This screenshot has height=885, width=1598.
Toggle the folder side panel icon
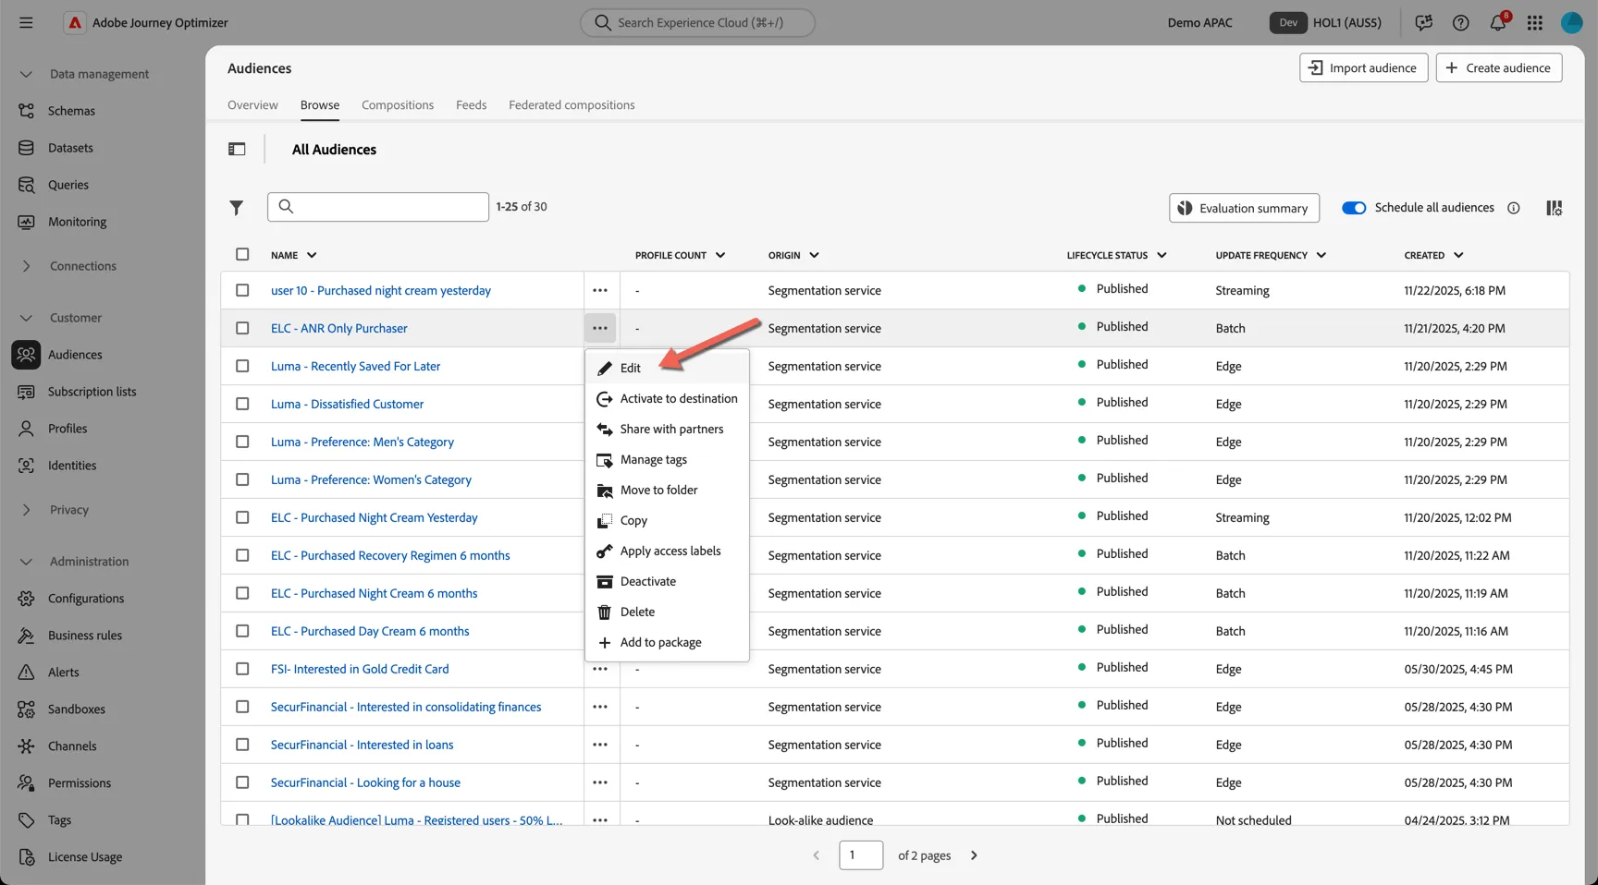[x=237, y=149]
